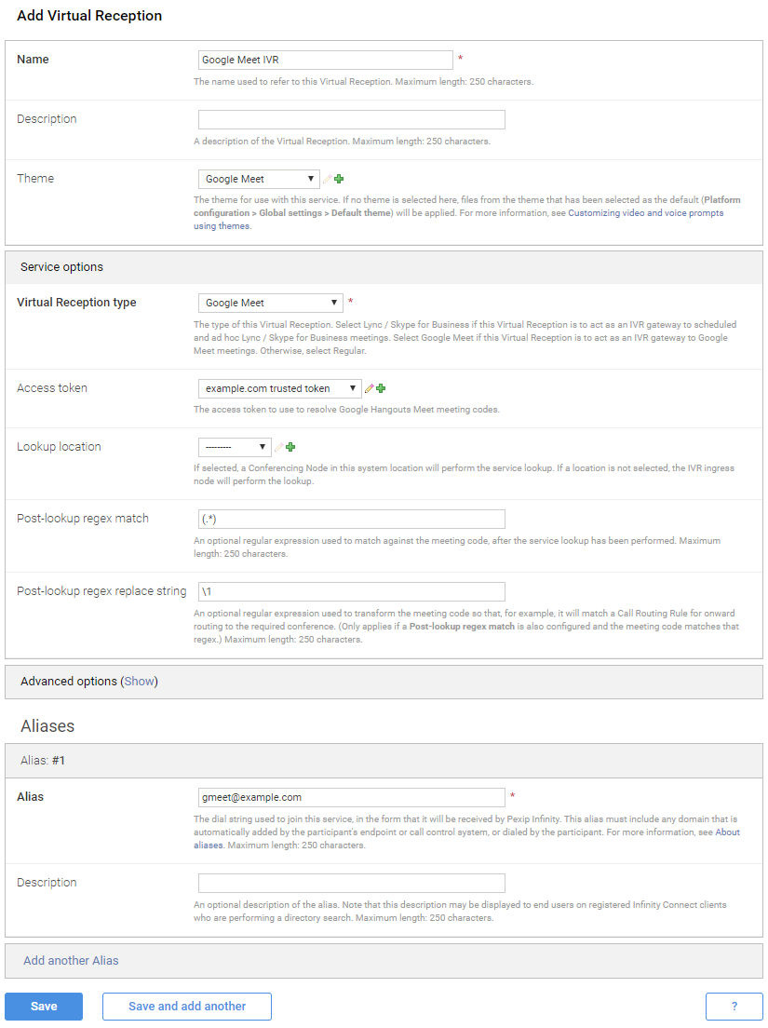Click Save and add another

[187, 1007]
